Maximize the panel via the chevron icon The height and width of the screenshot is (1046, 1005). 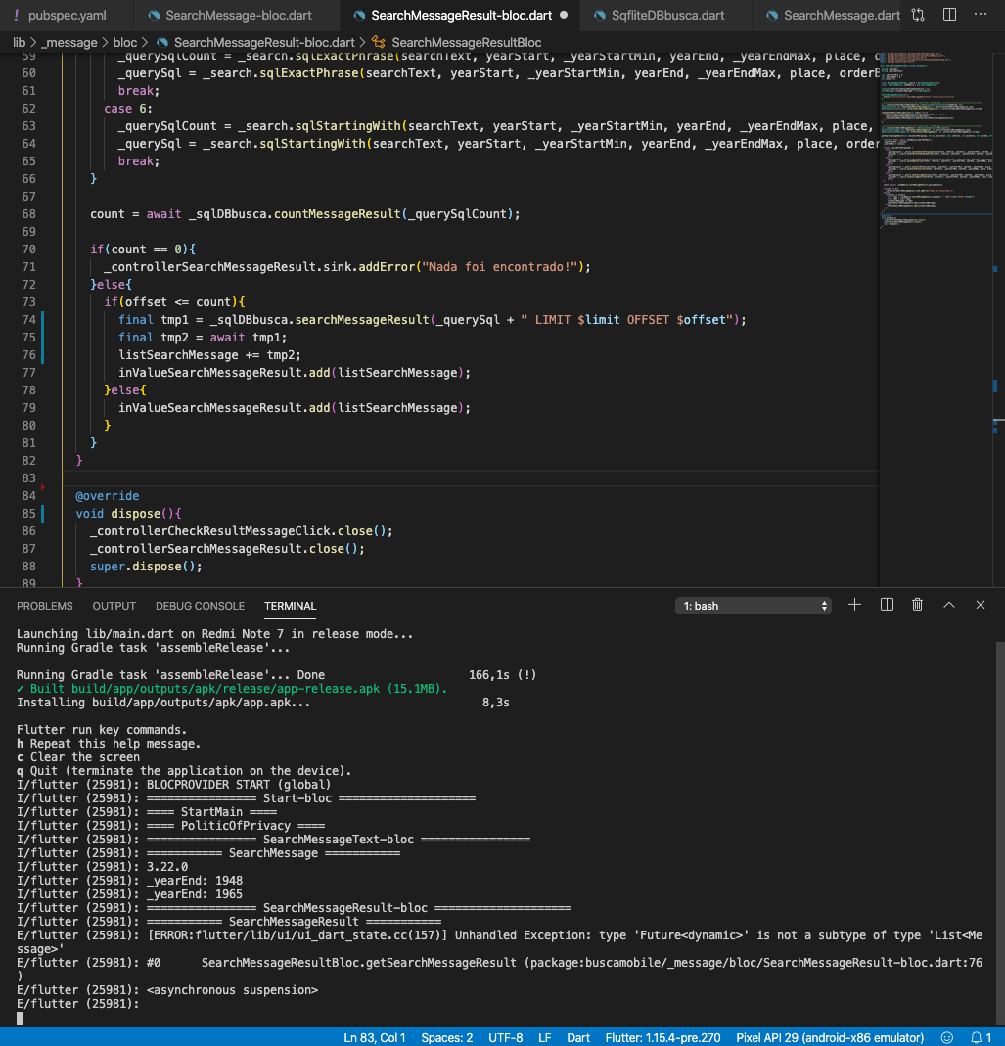coord(949,605)
